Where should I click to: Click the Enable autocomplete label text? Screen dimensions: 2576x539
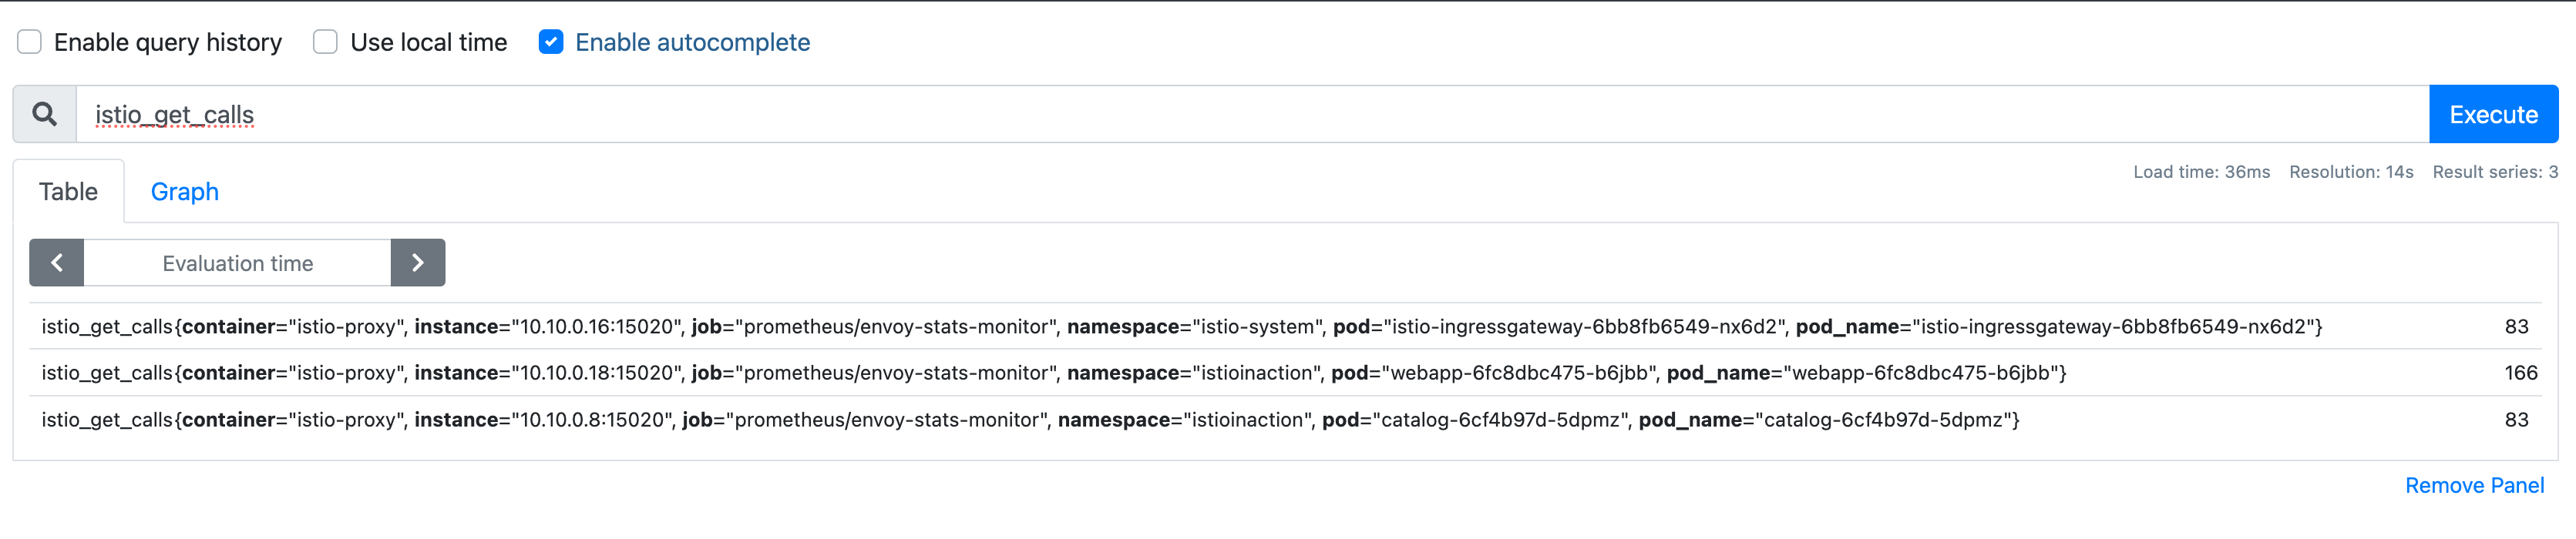692,42
